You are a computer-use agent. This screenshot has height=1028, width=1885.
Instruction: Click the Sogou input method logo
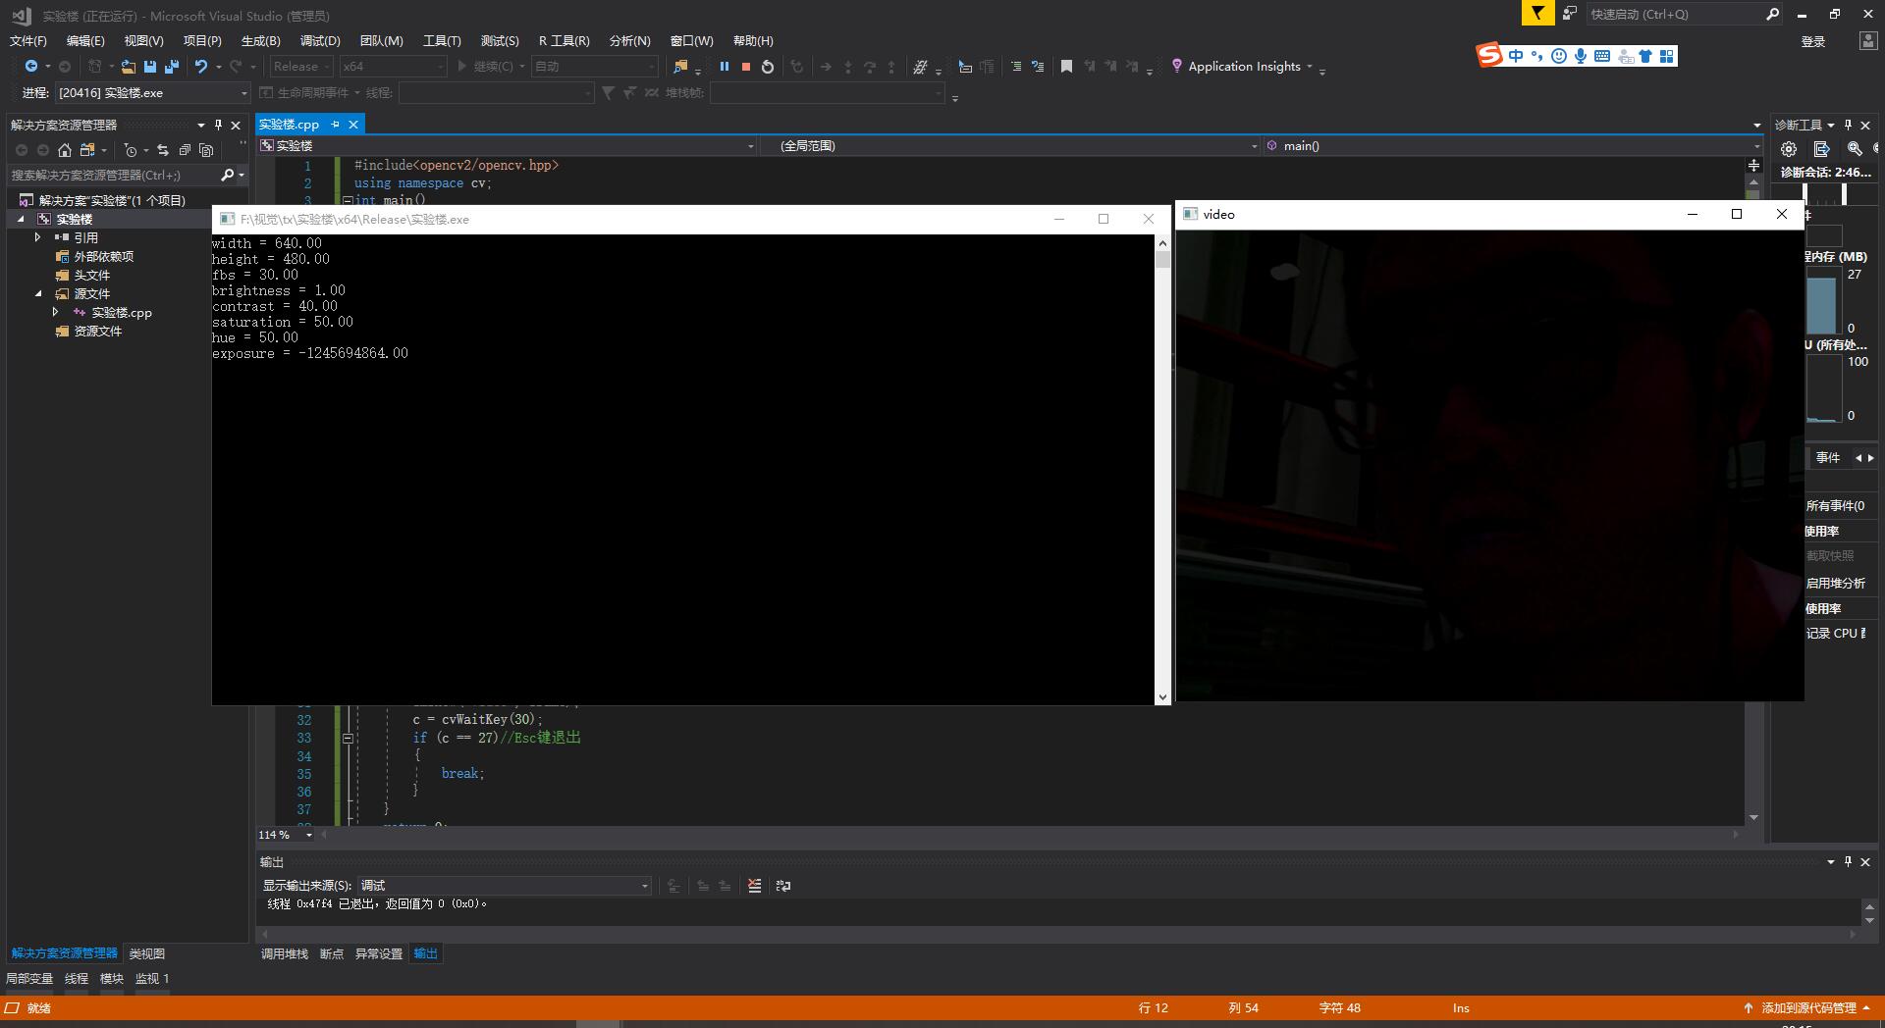(x=1490, y=56)
